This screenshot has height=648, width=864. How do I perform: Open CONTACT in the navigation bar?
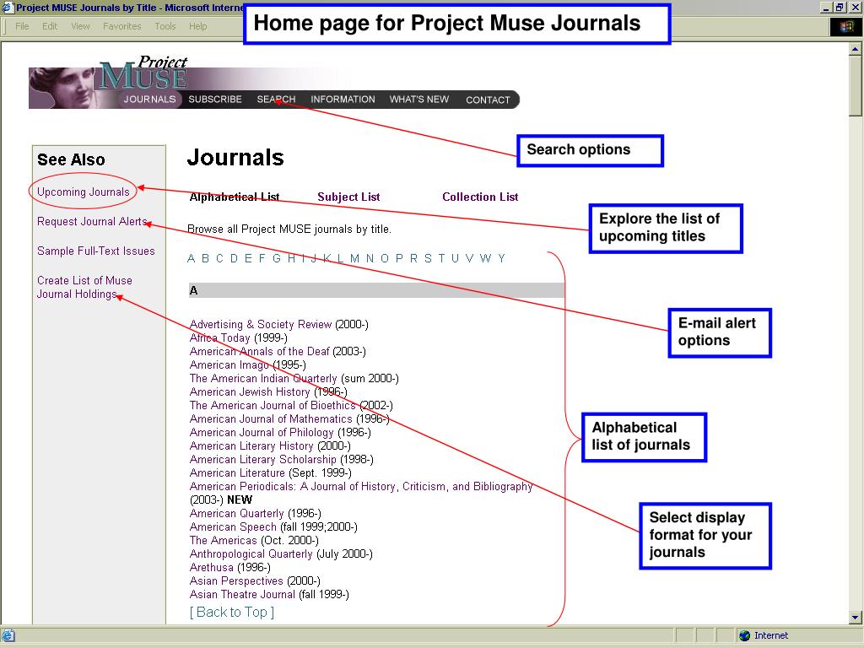tap(488, 100)
